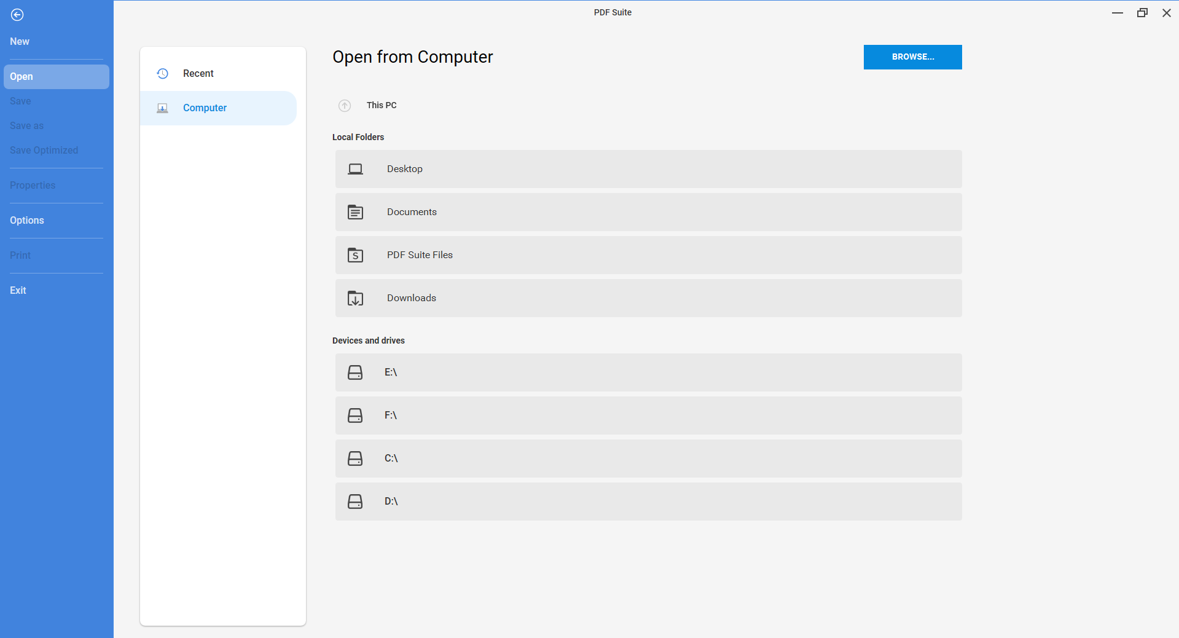Close the PDF Suite window
Screen dimensions: 1179x638
pyautogui.click(x=1167, y=13)
